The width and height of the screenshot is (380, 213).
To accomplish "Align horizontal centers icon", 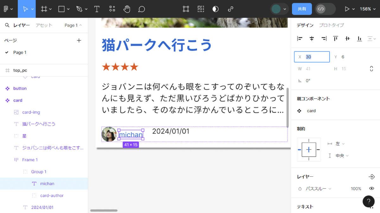I will click(x=312, y=38).
